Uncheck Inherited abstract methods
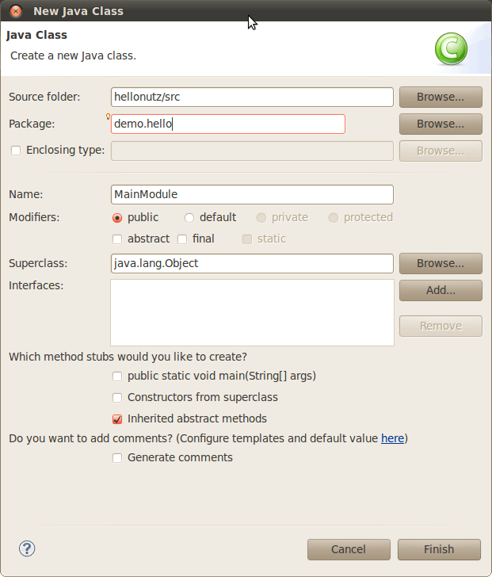 pos(117,419)
